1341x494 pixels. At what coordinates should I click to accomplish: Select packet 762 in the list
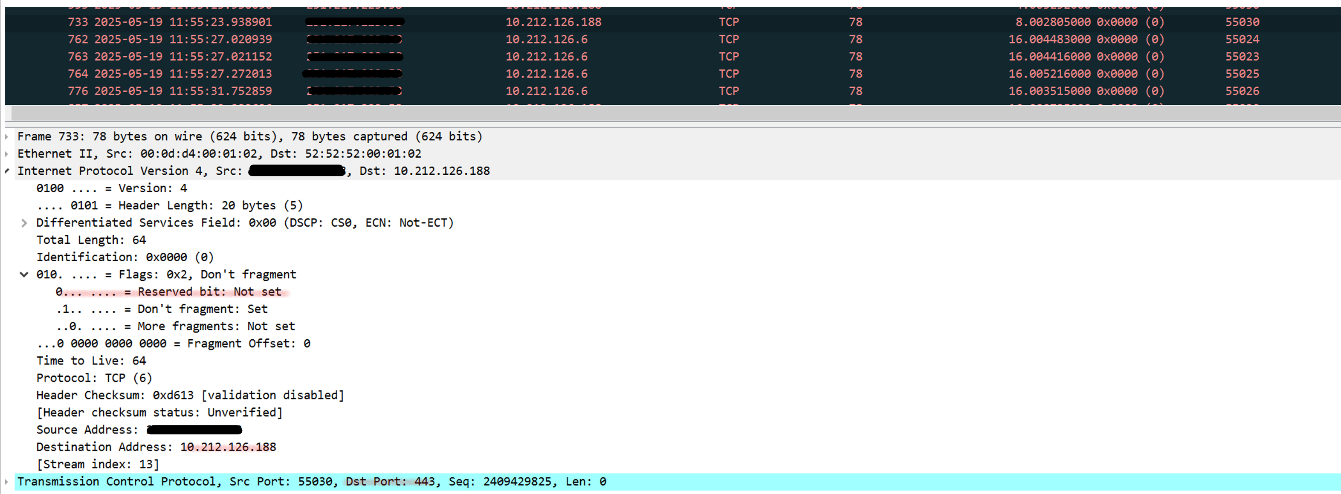tap(170, 40)
